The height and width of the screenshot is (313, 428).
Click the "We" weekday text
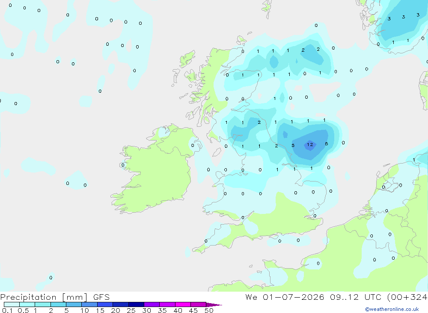[251, 297]
